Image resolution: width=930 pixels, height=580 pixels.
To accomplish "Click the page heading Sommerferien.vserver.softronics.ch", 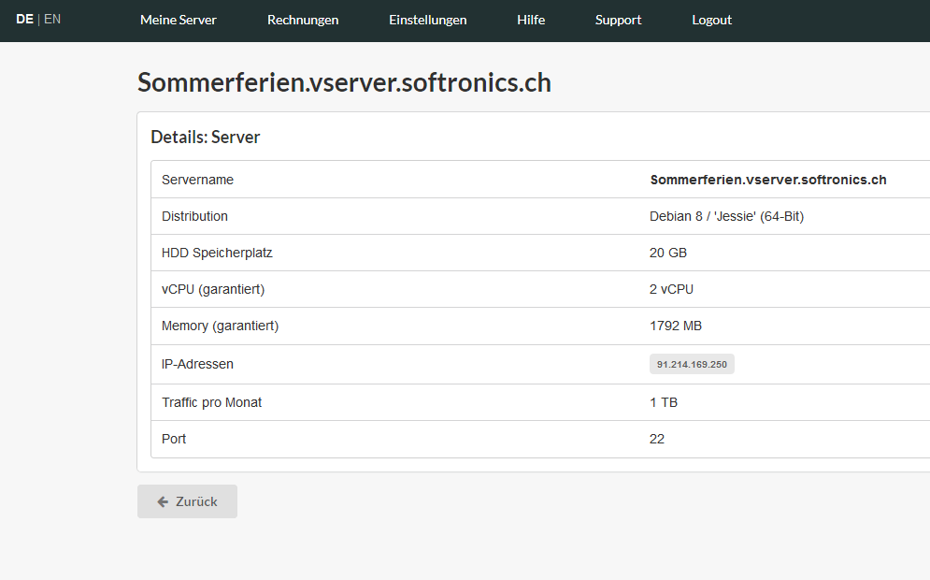I will click(344, 82).
